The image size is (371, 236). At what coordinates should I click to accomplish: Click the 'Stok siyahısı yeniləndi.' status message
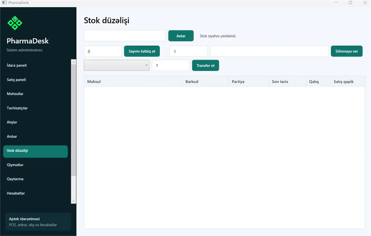point(218,36)
